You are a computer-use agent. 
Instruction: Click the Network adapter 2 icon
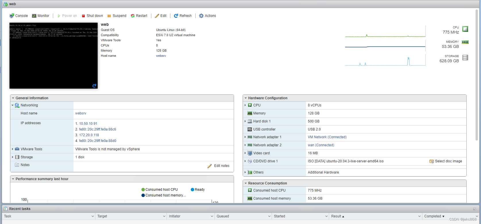[250, 145]
